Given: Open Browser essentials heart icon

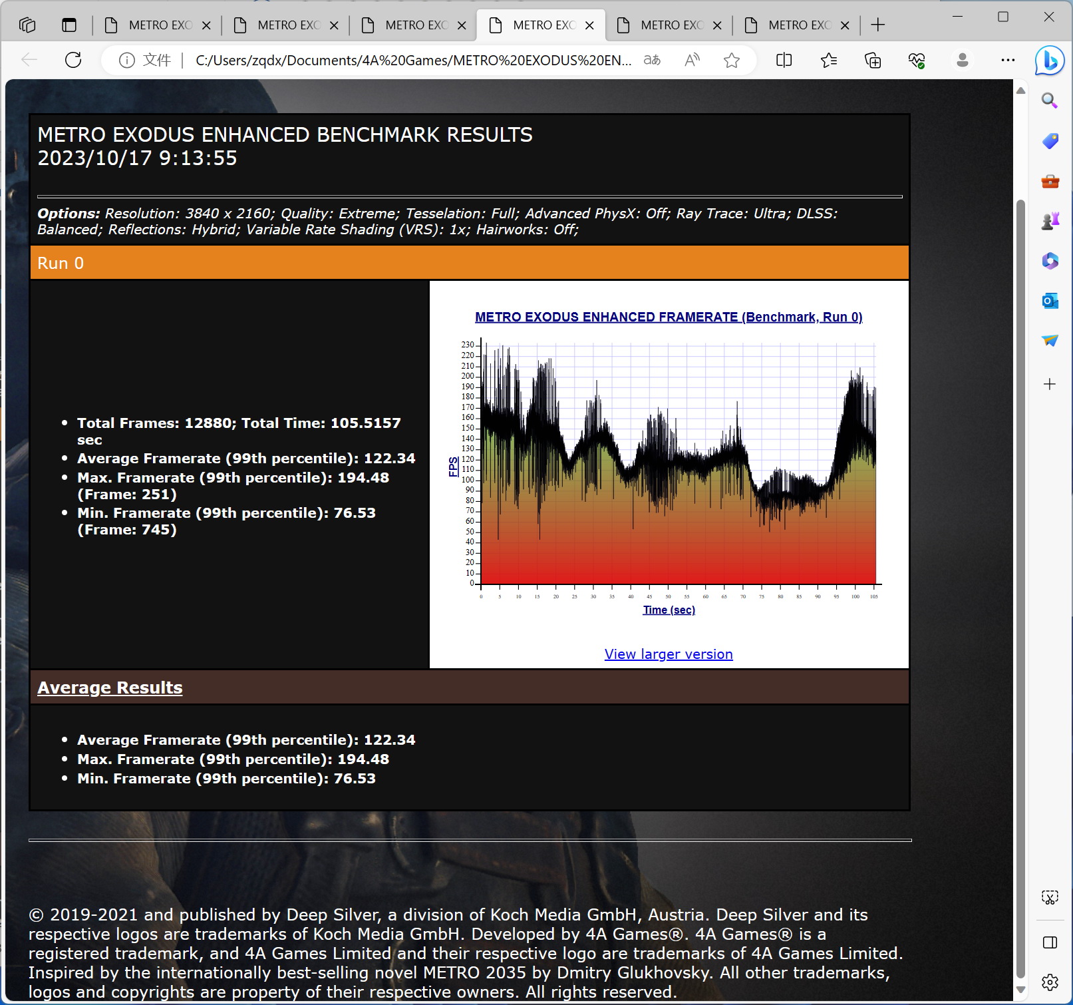Looking at the screenshot, I should point(917,61).
